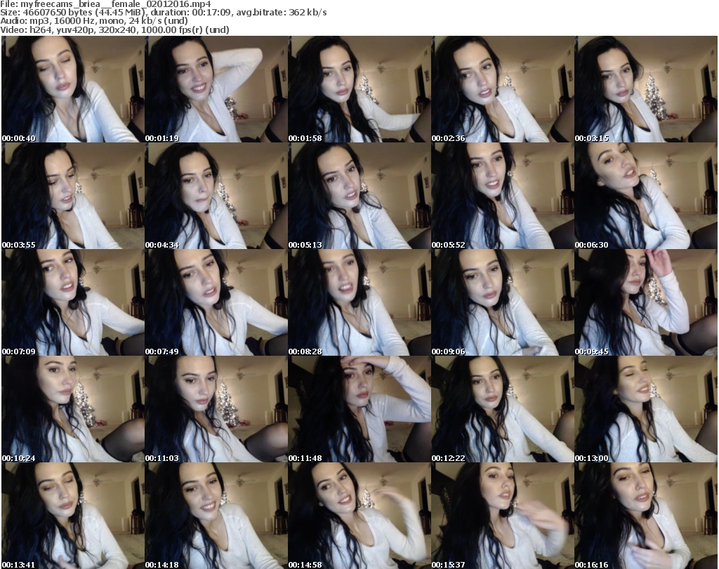Screen dimensions: 719x569
Task: Select the thumbnail stamped 00:13:41
Action: point(73,516)
